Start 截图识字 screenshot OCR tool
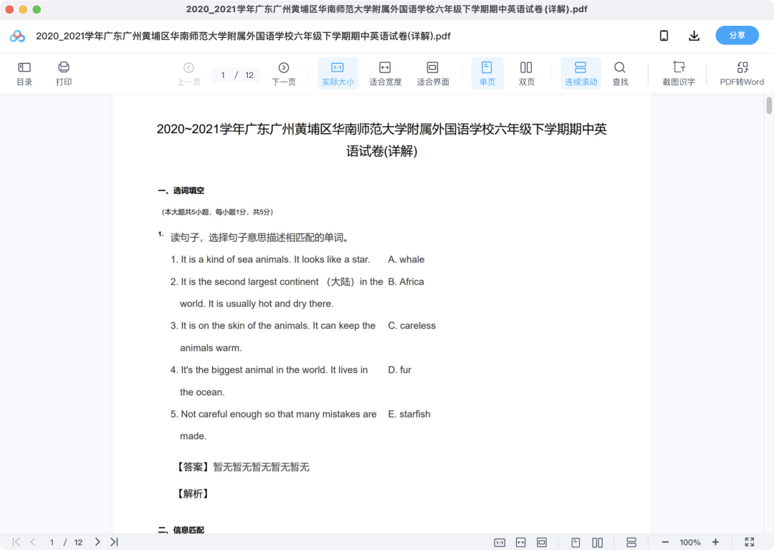774x550 pixels. pyautogui.click(x=679, y=74)
